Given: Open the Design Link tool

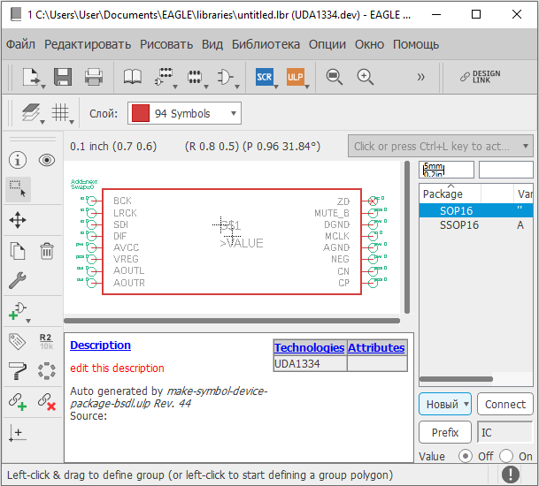Looking at the screenshot, I should (x=481, y=77).
